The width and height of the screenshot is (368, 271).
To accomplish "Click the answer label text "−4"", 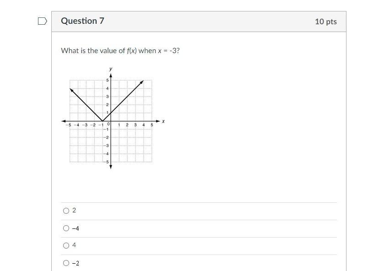I will [x=76, y=228].
